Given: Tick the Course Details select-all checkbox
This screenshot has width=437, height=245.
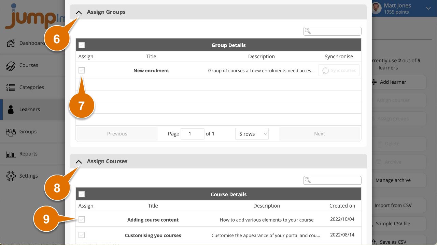Looking at the screenshot, I should pyautogui.click(x=82, y=194).
